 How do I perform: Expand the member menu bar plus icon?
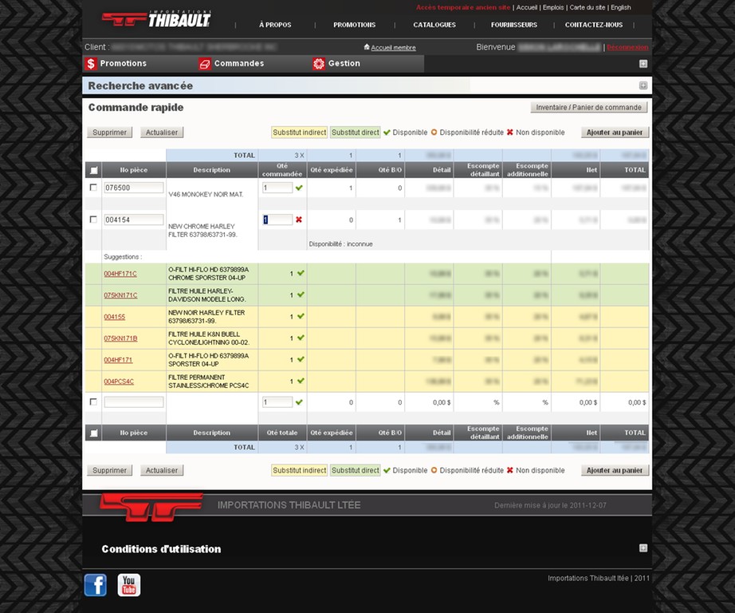[x=643, y=64]
